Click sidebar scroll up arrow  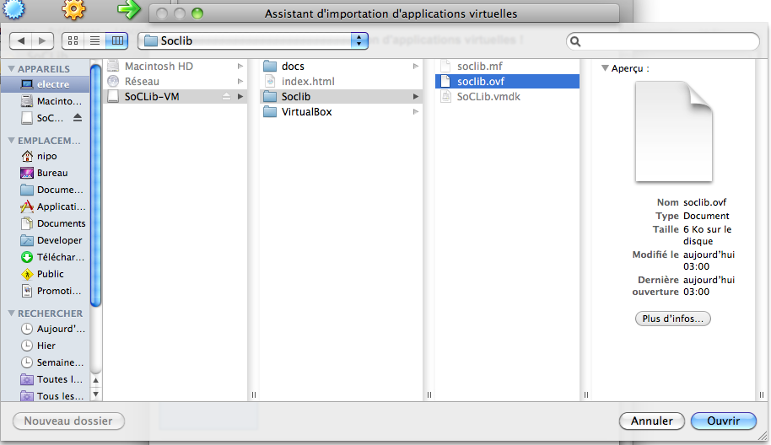coord(96,380)
